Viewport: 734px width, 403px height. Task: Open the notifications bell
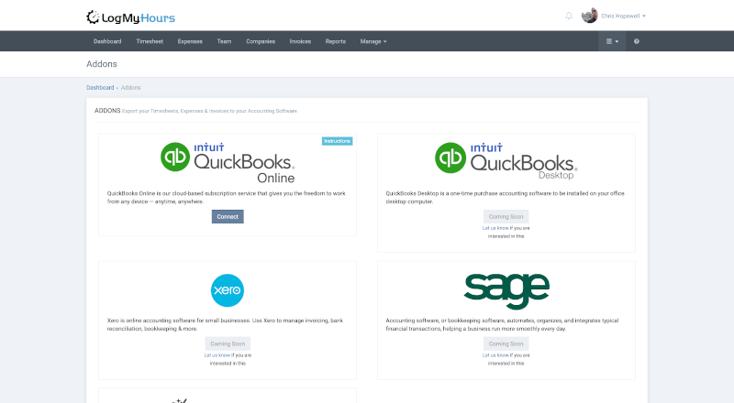pos(569,16)
